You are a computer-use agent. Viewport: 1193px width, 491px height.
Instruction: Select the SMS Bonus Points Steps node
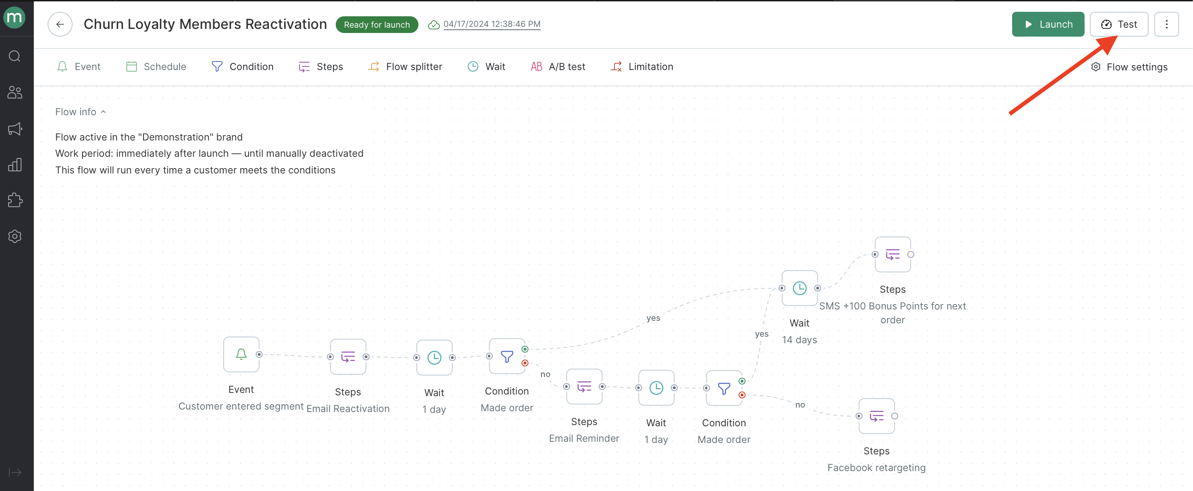(892, 254)
